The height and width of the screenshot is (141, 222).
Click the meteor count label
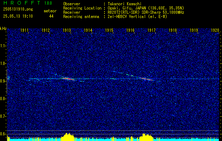tap(50, 11)
